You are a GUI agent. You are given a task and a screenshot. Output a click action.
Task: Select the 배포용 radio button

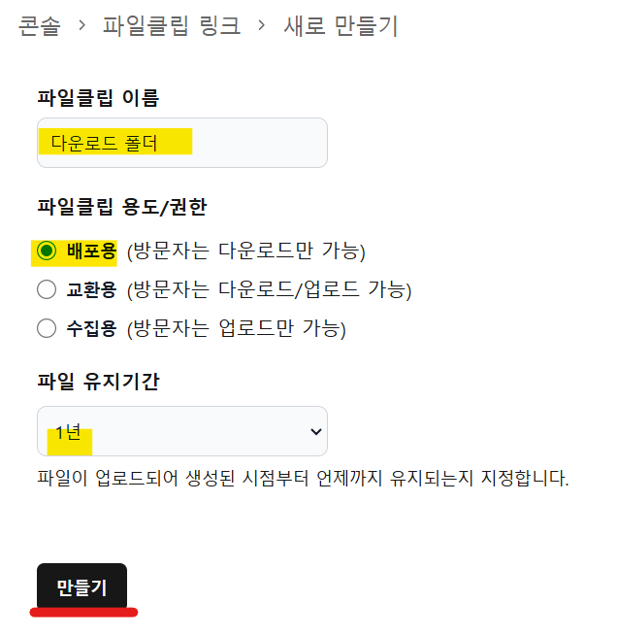tap(47, 251)
